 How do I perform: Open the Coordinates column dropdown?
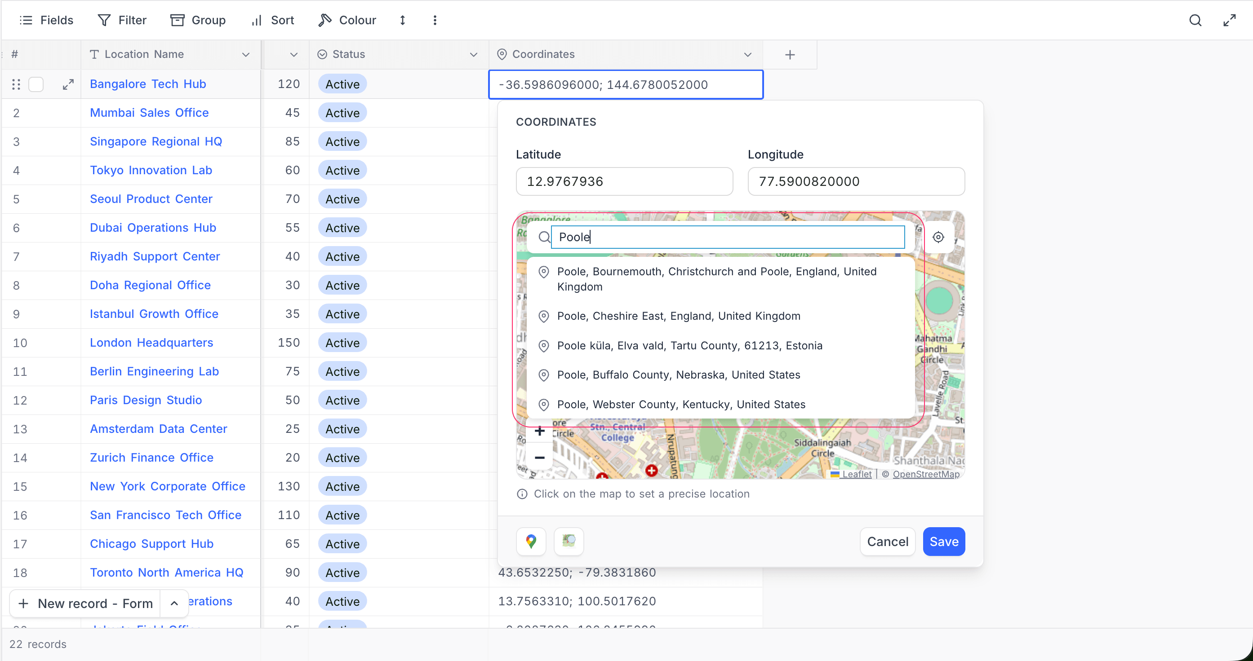748,54
